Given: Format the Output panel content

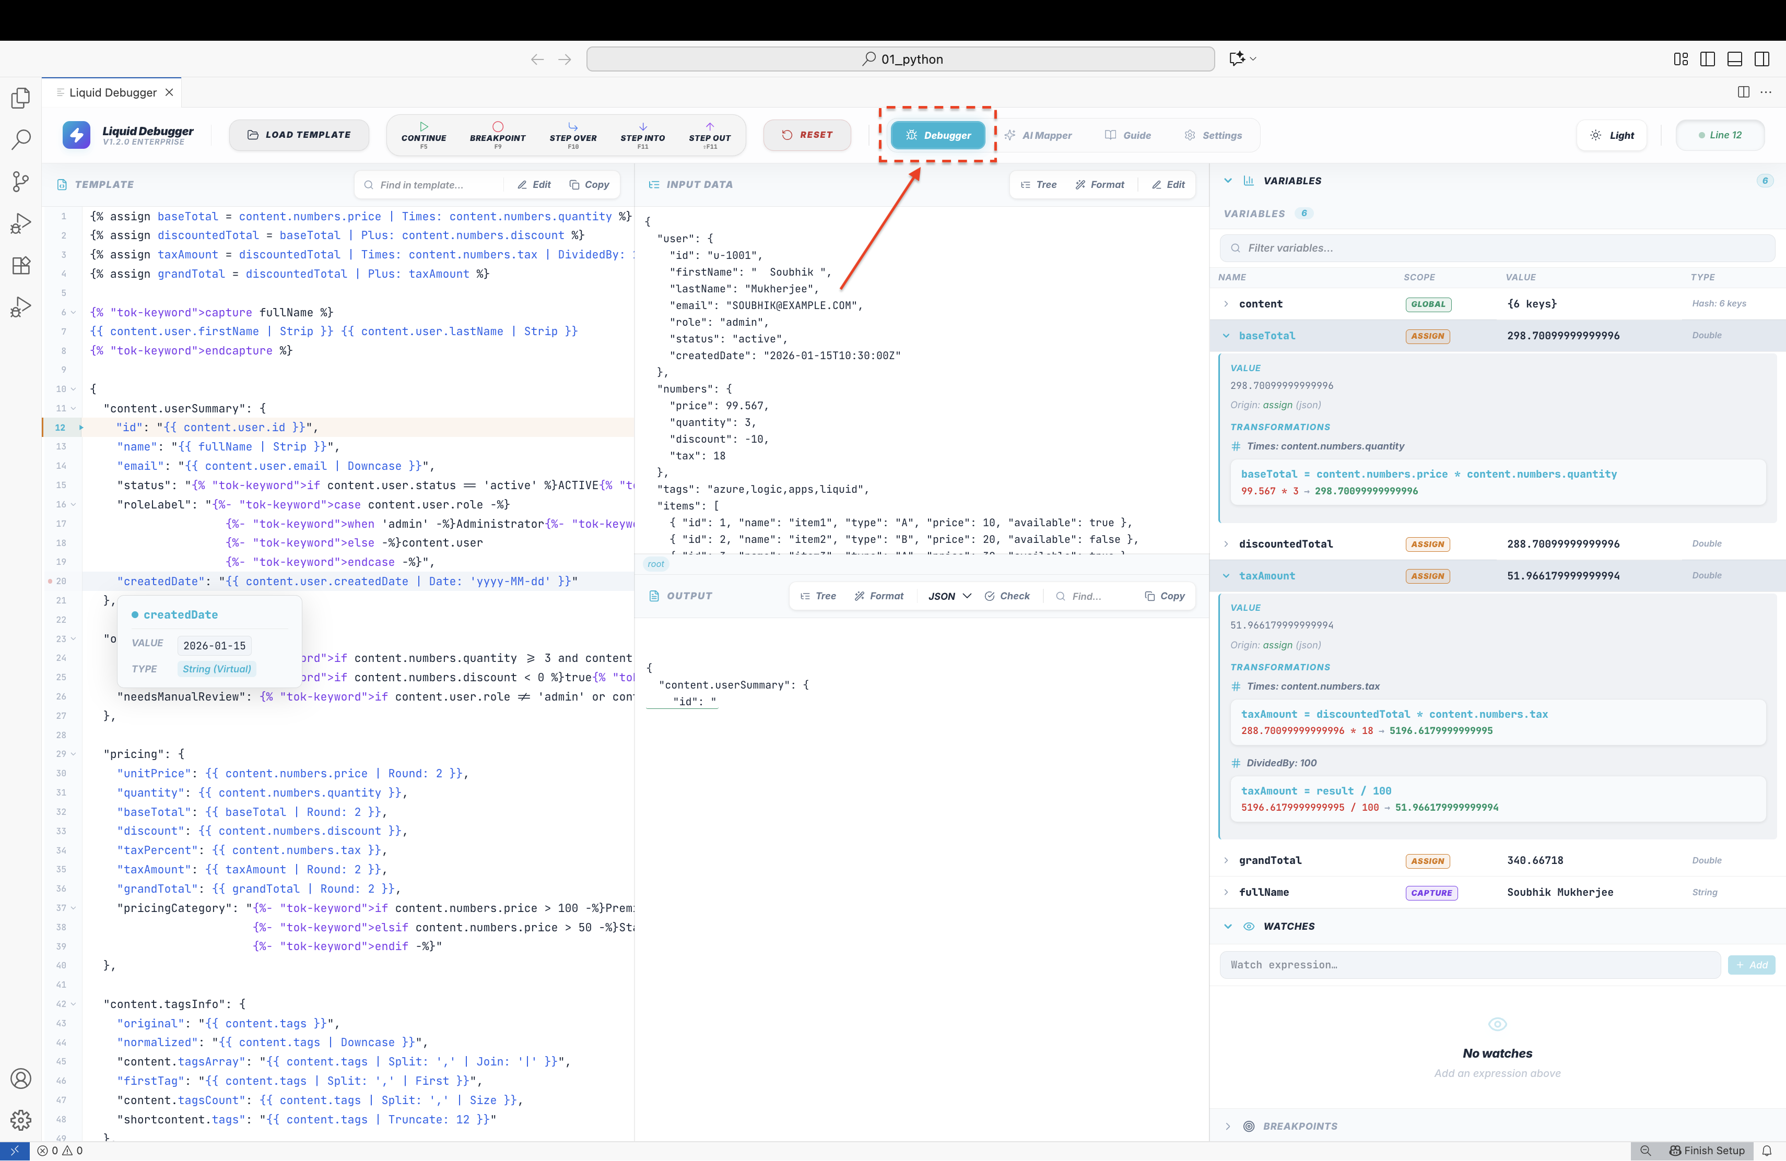Looking at the screenshot, I should coord(879,596).
